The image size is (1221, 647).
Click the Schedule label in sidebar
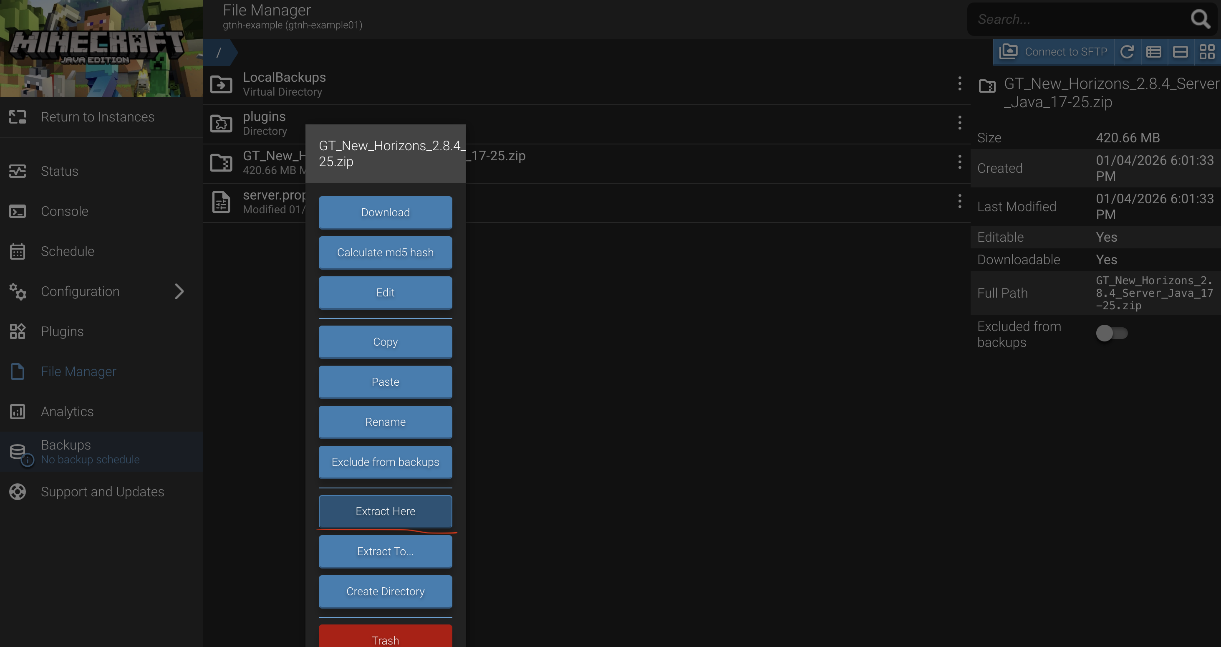tap(68, 251)
